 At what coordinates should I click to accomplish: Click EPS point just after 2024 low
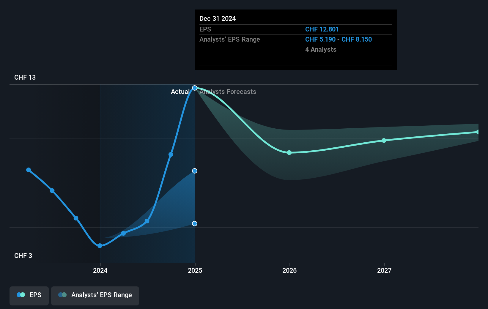(x=123, y=233)
